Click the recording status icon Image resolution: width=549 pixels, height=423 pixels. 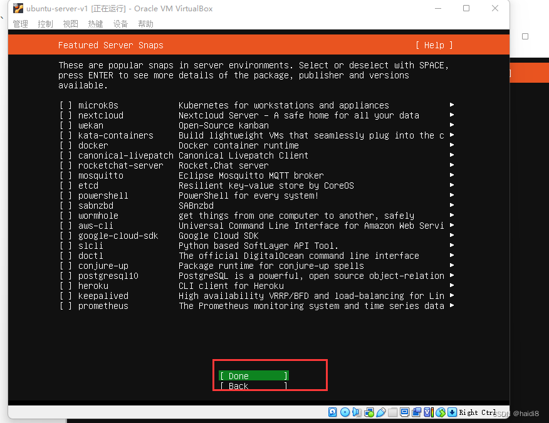point(416,412)
